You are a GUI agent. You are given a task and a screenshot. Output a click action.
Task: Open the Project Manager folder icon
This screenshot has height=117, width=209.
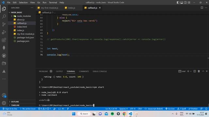[x=4, y=63]
